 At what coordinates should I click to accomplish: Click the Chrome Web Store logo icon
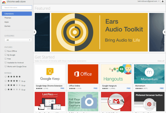[4, 2]
